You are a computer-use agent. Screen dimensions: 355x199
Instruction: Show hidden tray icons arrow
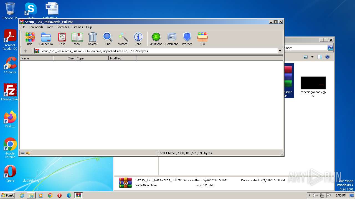pos(309,195)
